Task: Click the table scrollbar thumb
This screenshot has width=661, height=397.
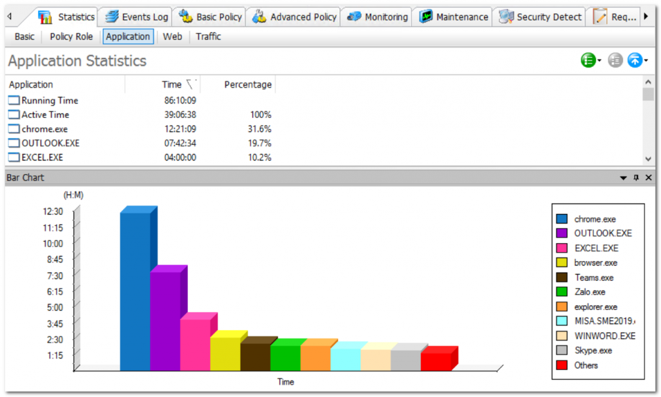Action: coord(648,94)
